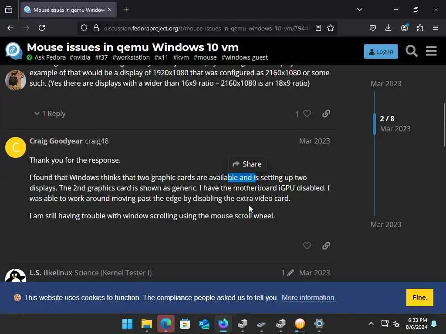The width and height of the screenshot is (446, 334).
Task: Open Outlook from taskbar
Action: 204,324
